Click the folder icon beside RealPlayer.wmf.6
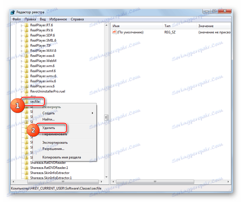 tap(26, 71)
